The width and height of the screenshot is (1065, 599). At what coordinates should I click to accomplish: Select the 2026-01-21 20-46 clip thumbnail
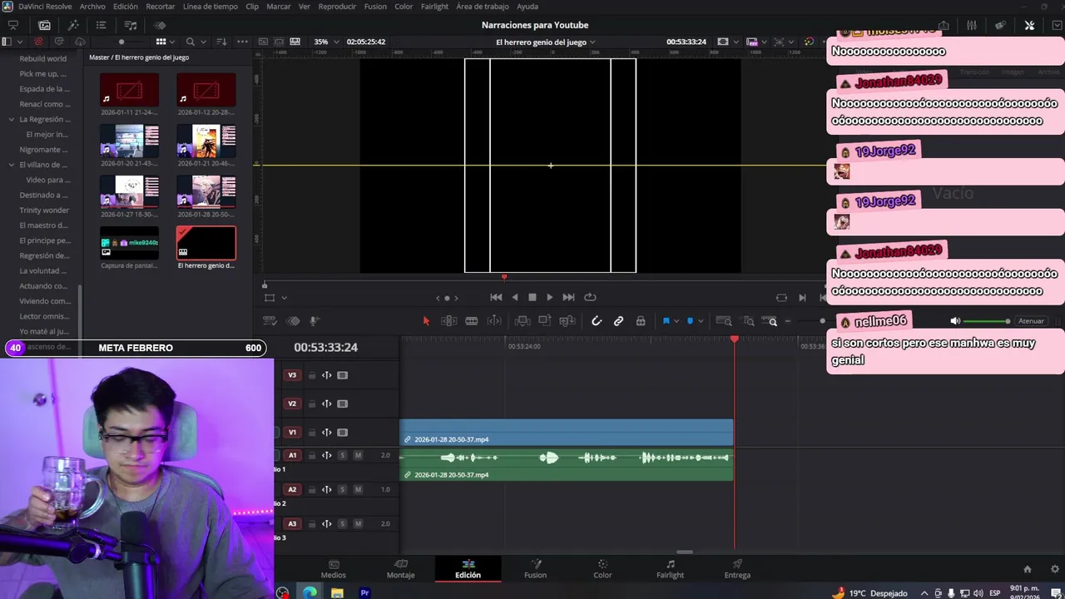tap(206, 141)
